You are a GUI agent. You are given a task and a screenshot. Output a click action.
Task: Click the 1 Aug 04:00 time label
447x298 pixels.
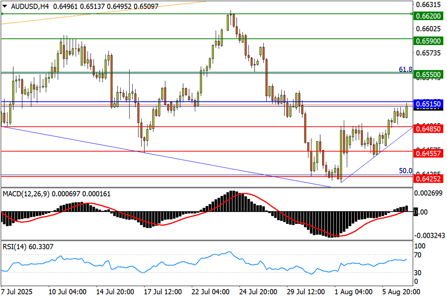pyautogui.click(x=353, y=292)
